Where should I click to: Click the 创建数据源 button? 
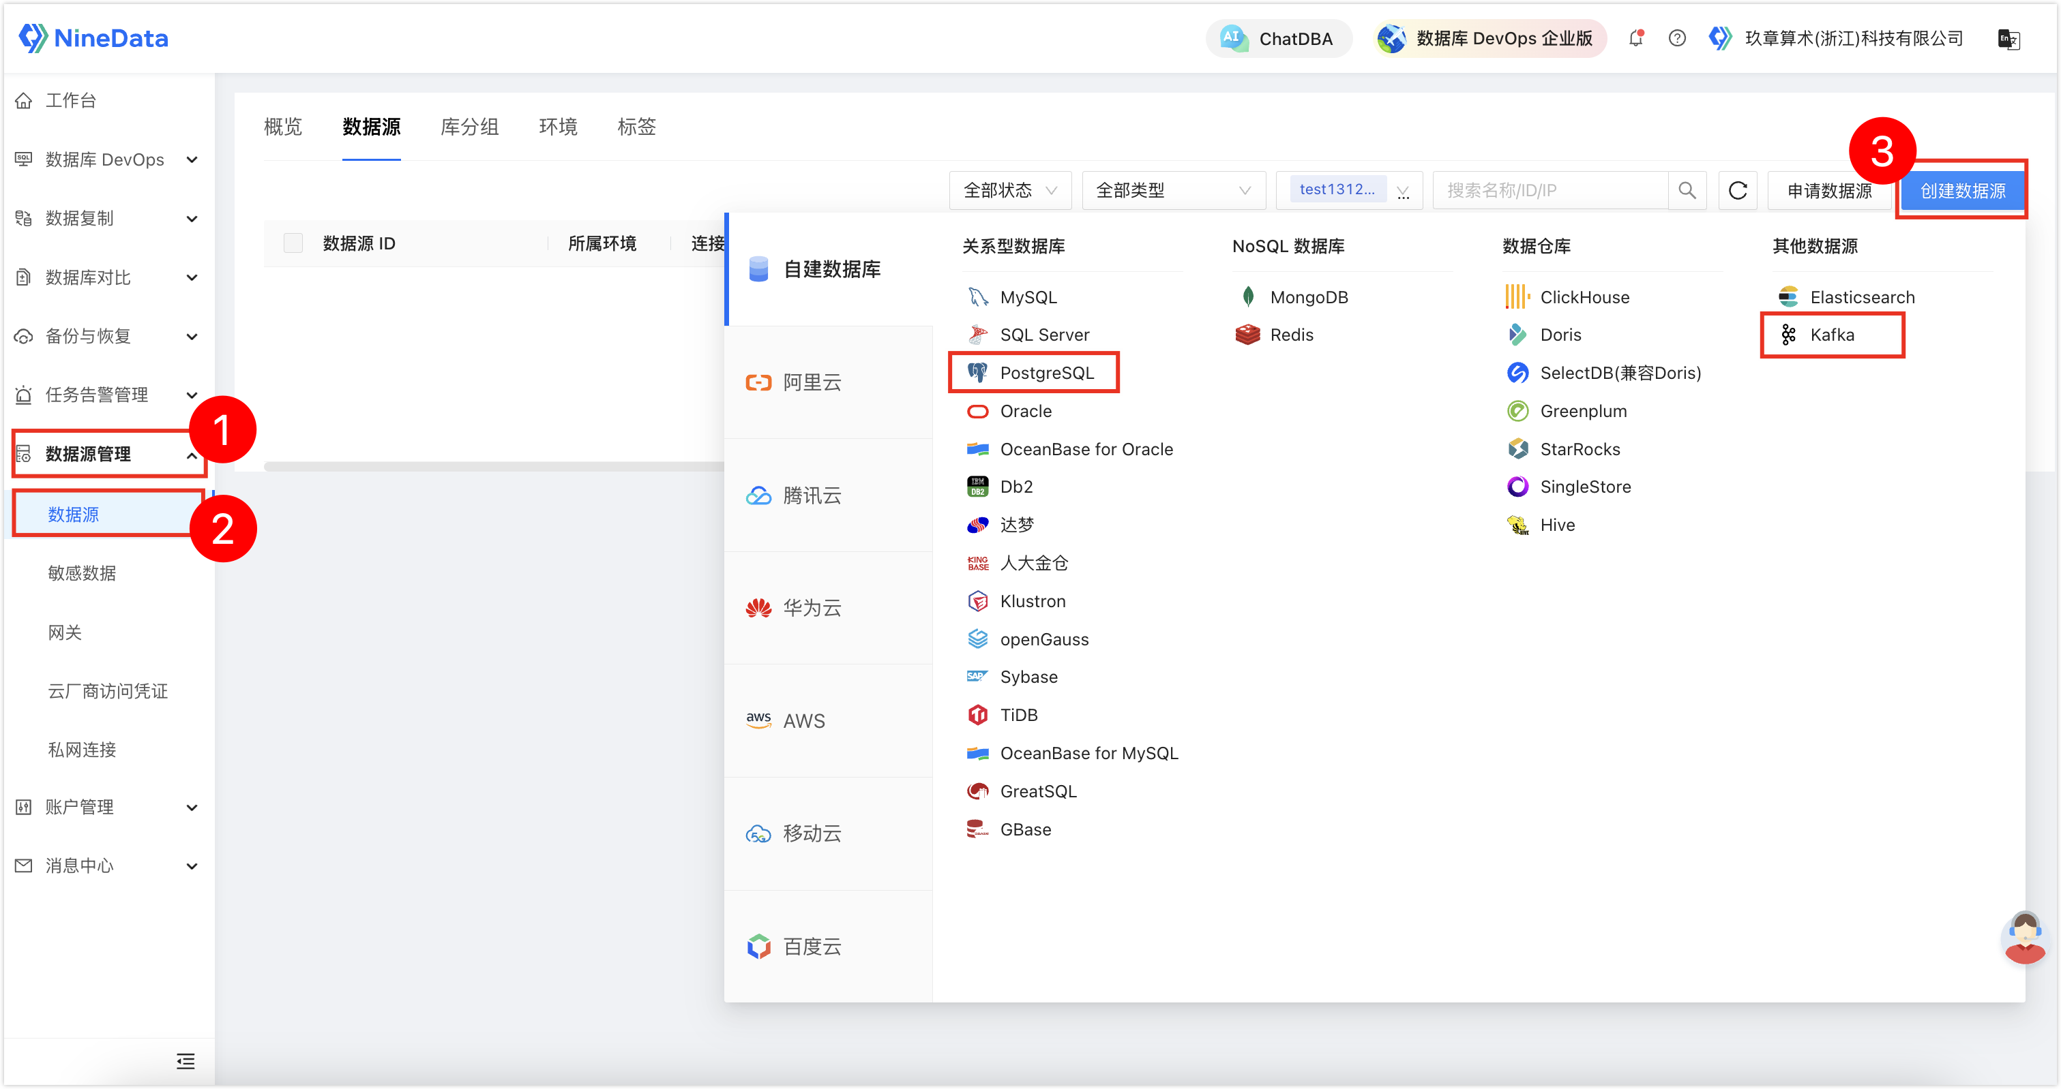point(1963,190)
